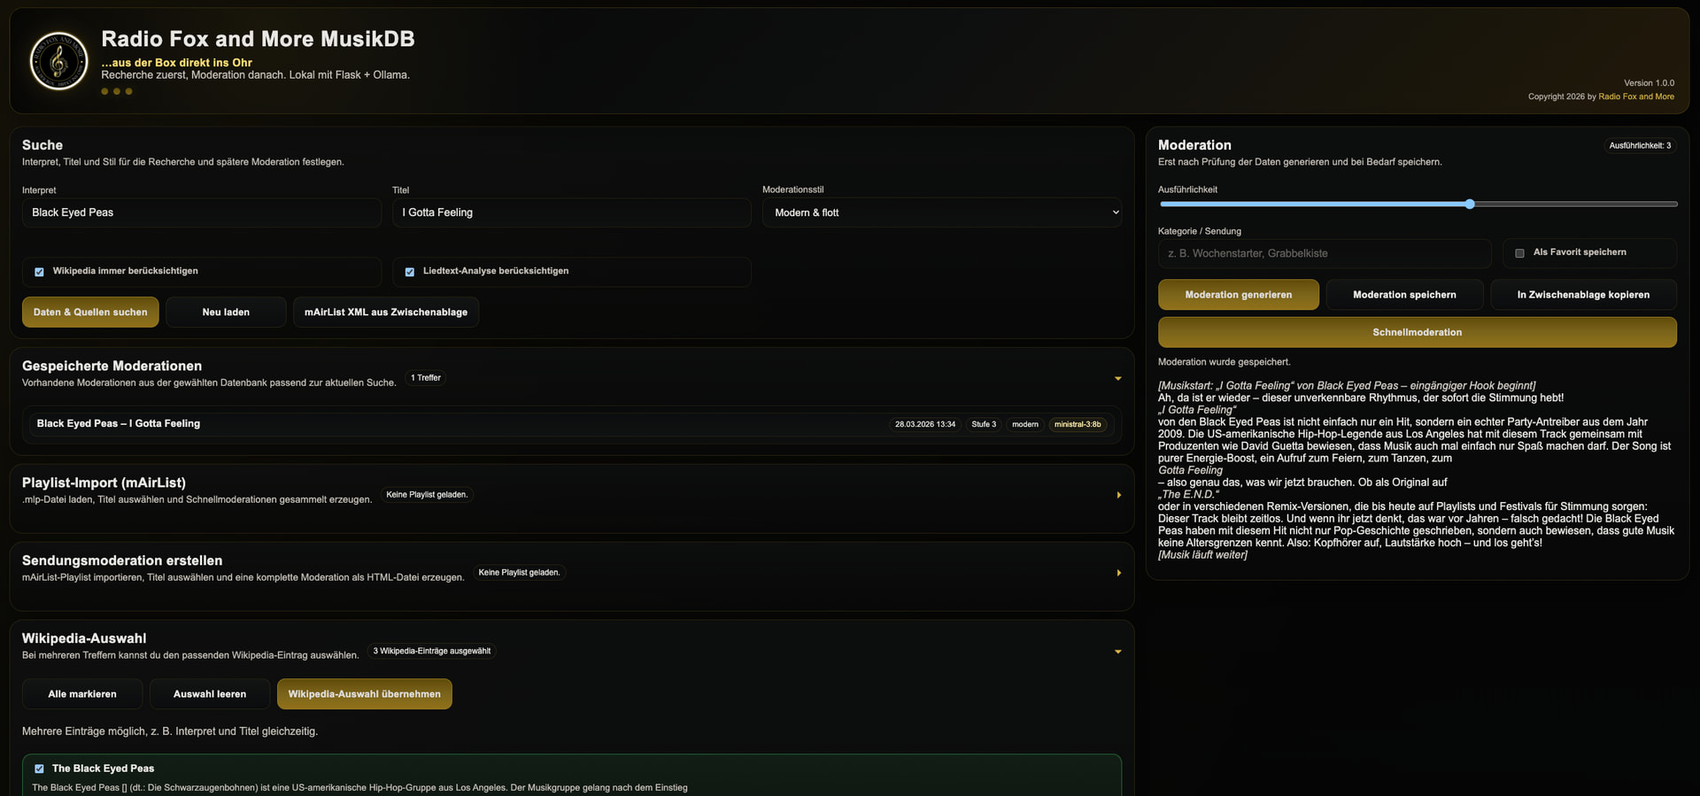Image resolution: width=1700 pixels, height=796 pixels.
Task: Click mAirList XML aus Zwischenablage button
Action: (385, 313)
